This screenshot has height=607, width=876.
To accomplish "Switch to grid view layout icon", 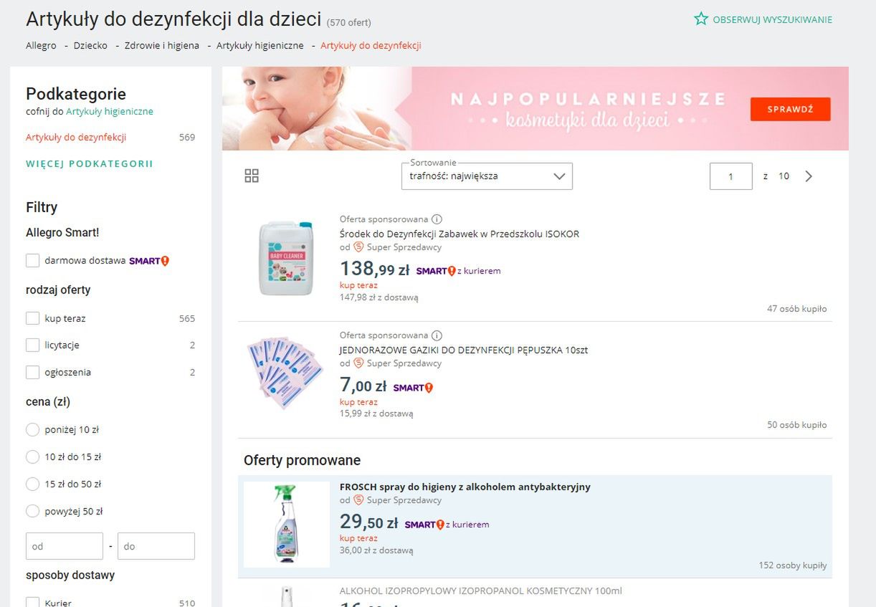I will tap(252, 176).
